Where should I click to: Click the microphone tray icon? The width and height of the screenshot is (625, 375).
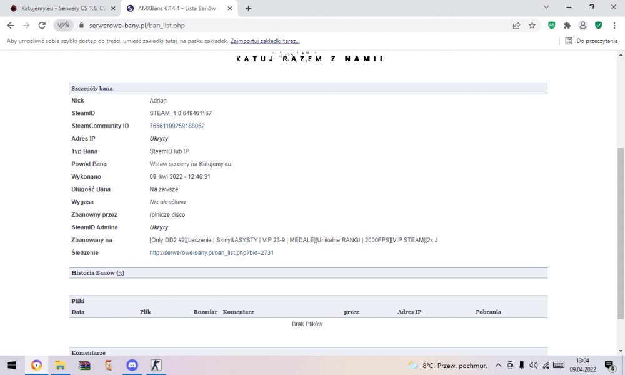pyautogui.click(x=521, y=366)
